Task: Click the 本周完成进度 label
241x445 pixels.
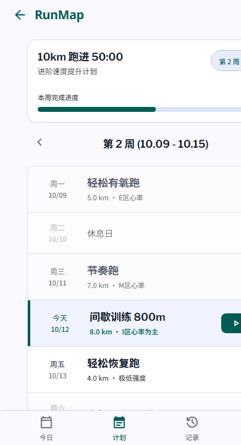Action: point(58,98)
